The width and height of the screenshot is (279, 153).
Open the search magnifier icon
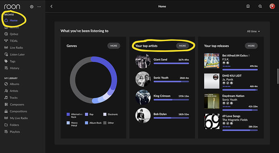(x=260, y=6)
